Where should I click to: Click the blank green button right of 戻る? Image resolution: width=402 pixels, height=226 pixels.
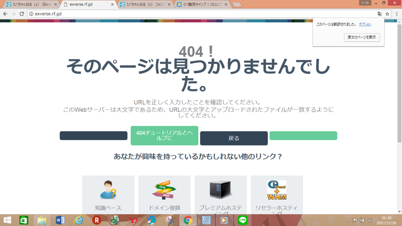click(x=303, y=135)
